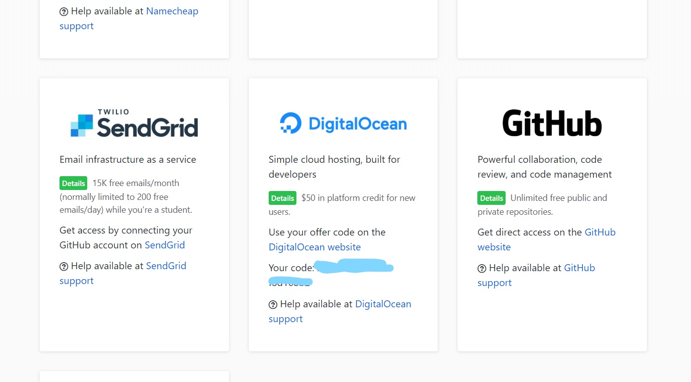The height and width of the screenshot is (382, 691).
Task: Click the DigitalOcean logo
Action: [x=343, y=123]
